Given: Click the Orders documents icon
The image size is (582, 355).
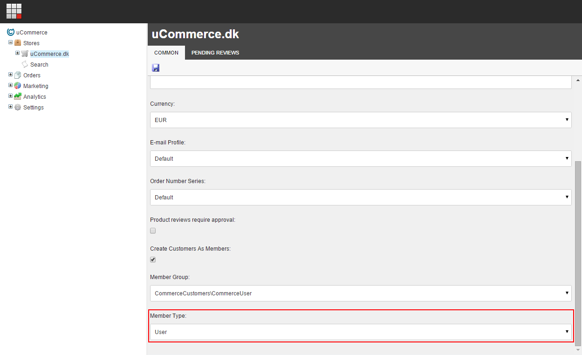Looking at the screenshot, I should [18, 75].
